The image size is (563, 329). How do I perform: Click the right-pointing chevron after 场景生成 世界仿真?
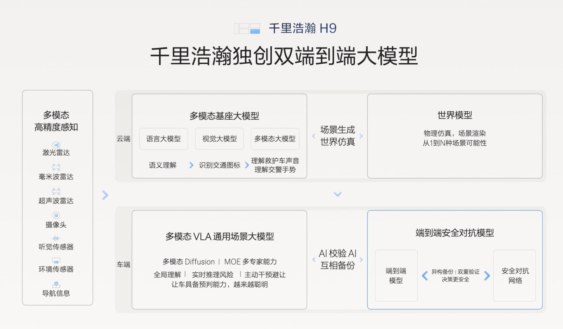361,136
